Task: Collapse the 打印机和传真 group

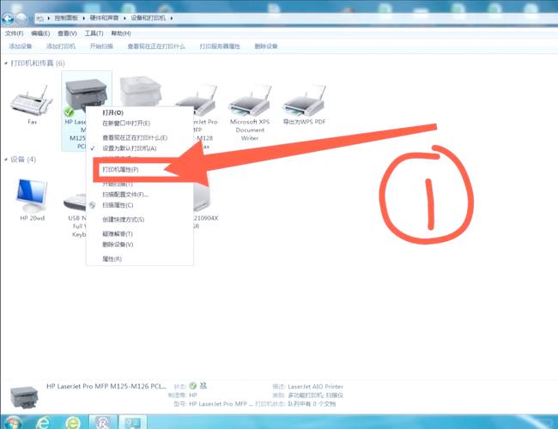Action: (x=5, y=63)
